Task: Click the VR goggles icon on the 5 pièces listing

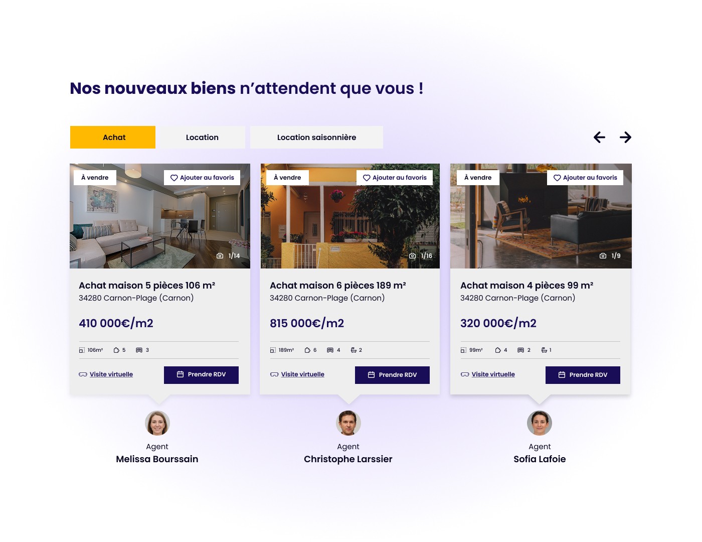Action: click(x=83, y=374)
